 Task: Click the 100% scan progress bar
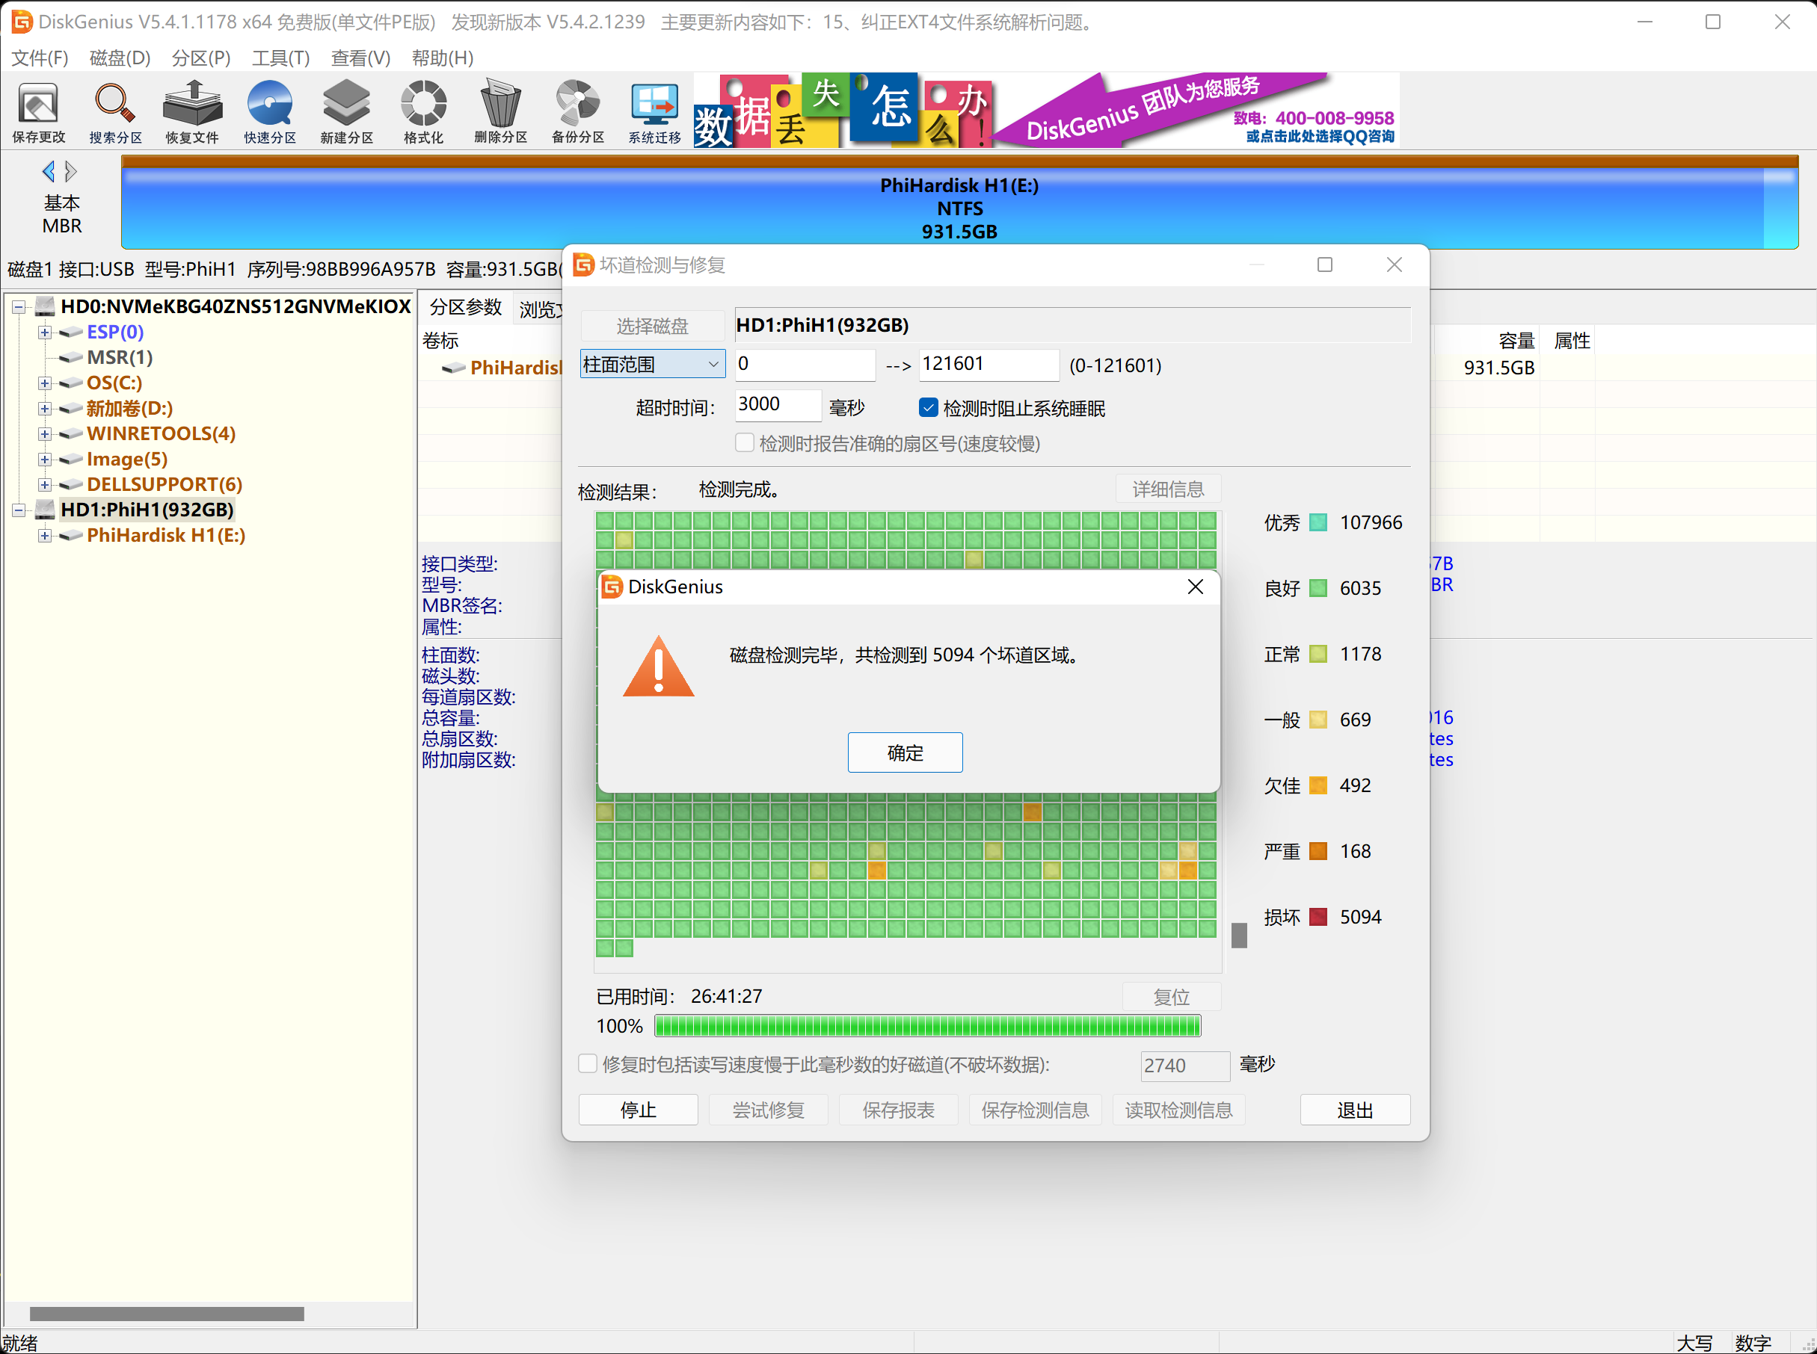click(x=927, y=1025)
